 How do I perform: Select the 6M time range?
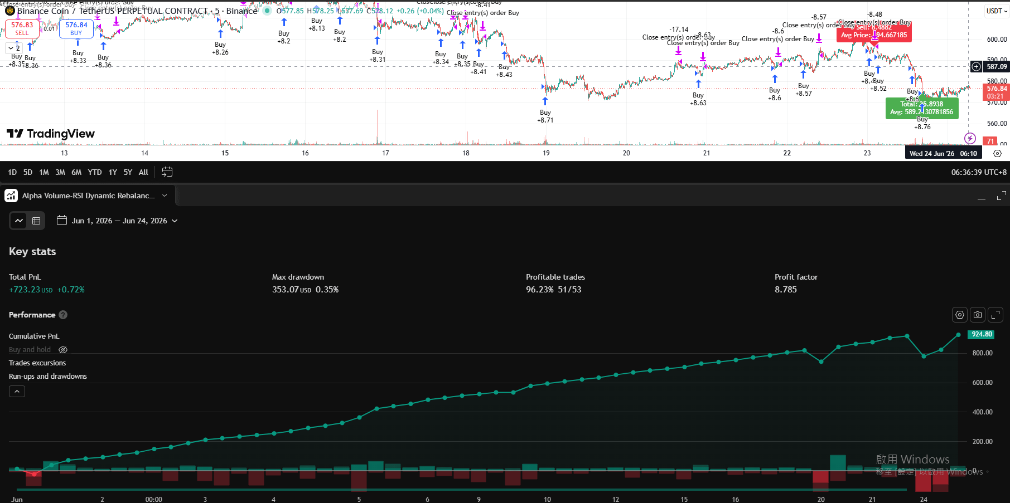pyautogui.click(x=76, y=172)
